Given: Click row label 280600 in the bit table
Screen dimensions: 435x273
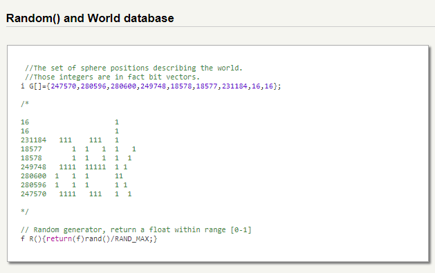Looking at the screenshot, I should click(34, 176).
